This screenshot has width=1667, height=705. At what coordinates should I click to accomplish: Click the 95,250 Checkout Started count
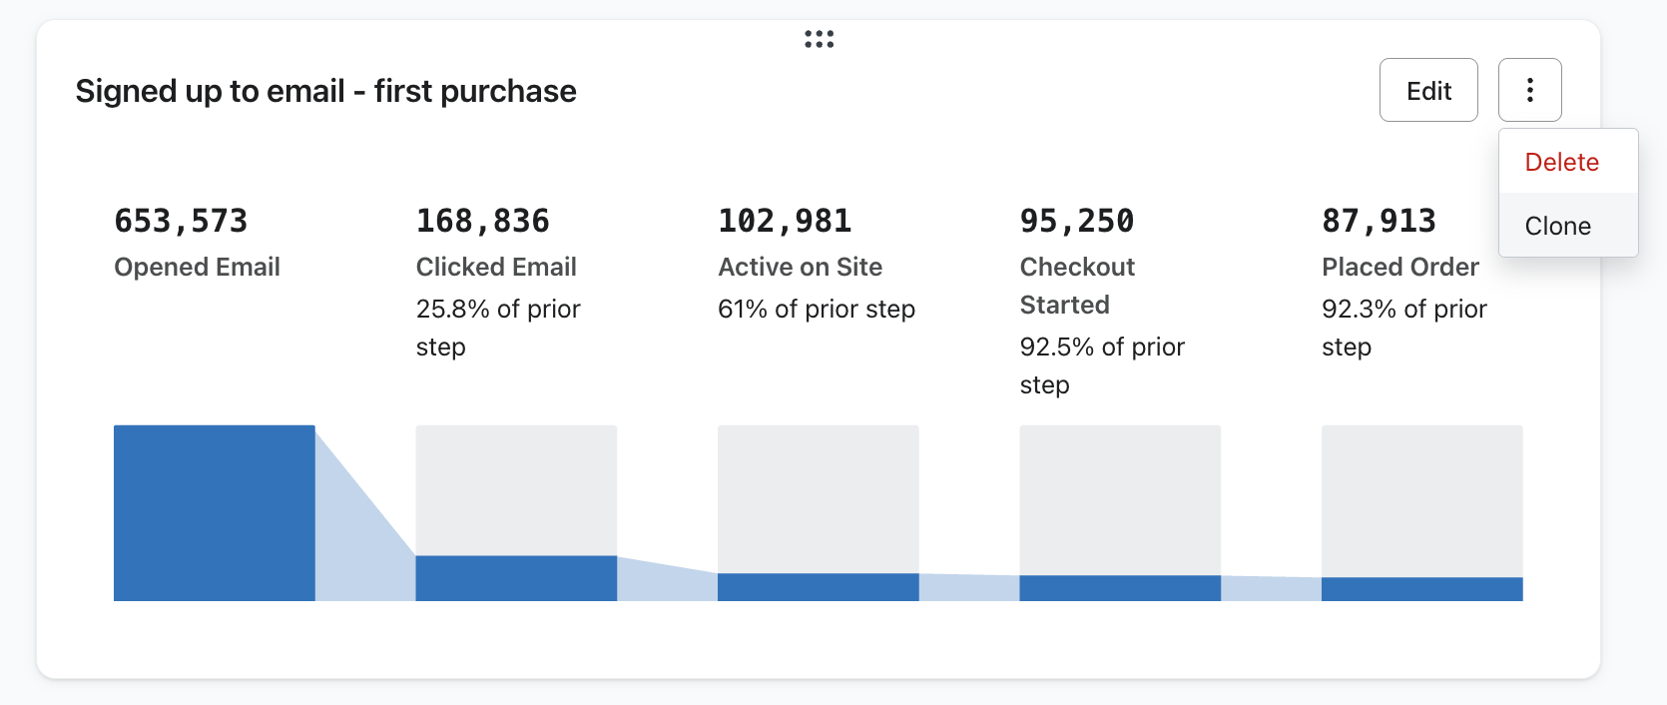1077,221
